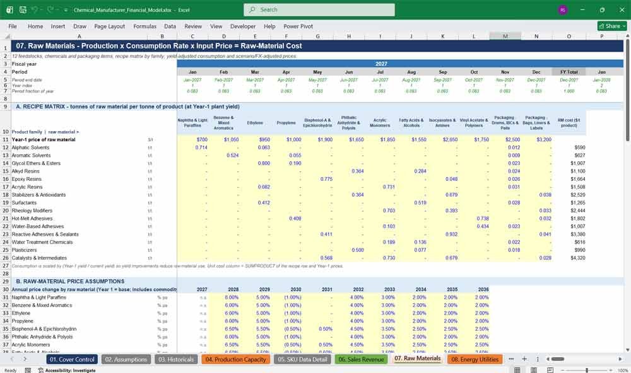Click Accessibility: Investigate in status bar
The width and height of the screenshot is (631, 373).
(x=67, y=370)
